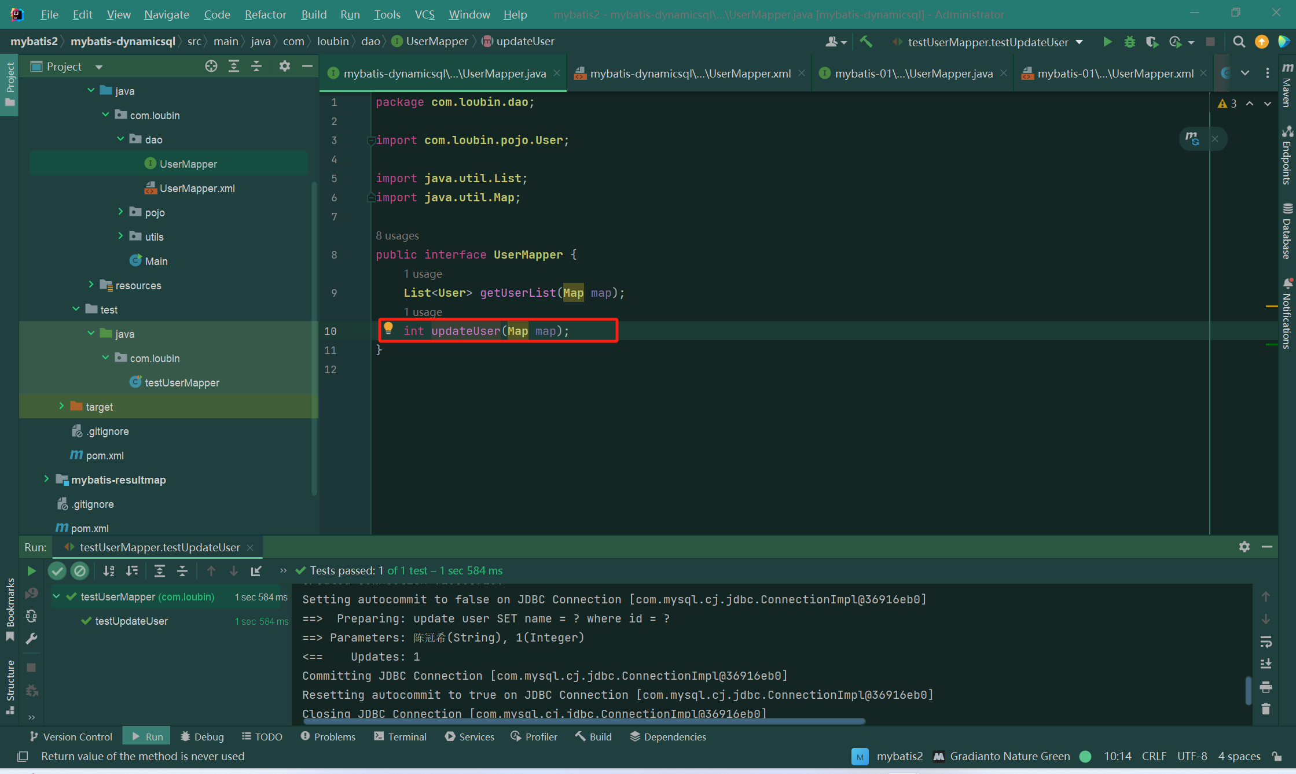The width and height of the screenshot is (1296, 774).
Task: Open Search Everywhere via the magnifier icon
Action: 1239,42
